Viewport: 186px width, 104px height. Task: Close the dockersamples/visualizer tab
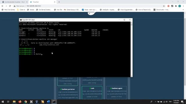[x=27, y=2]
